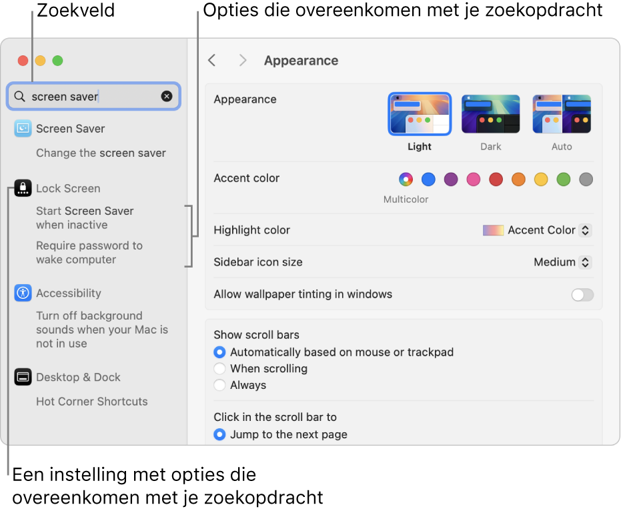
Task: Choose "Always" show scroll bars
Action: 219,385
